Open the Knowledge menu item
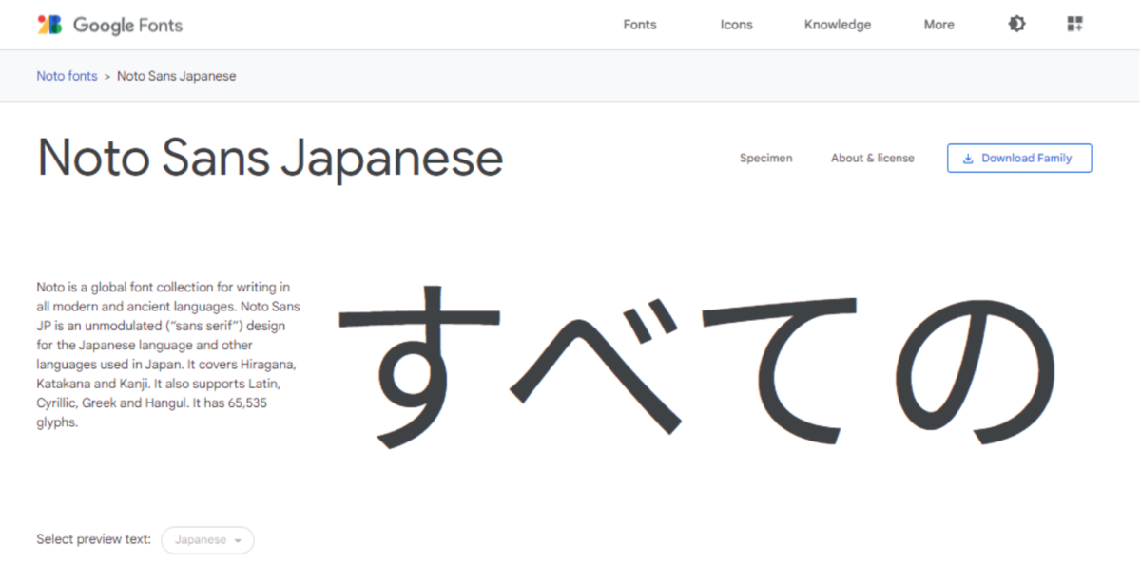The height and width of the screenshot is (563, 1141). point(838,25)
